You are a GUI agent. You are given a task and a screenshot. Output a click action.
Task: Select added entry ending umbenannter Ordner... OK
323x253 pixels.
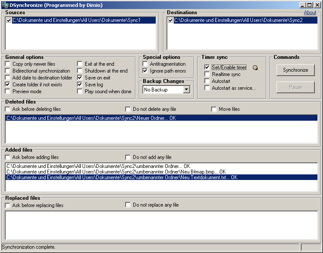[x=161, y=166]
